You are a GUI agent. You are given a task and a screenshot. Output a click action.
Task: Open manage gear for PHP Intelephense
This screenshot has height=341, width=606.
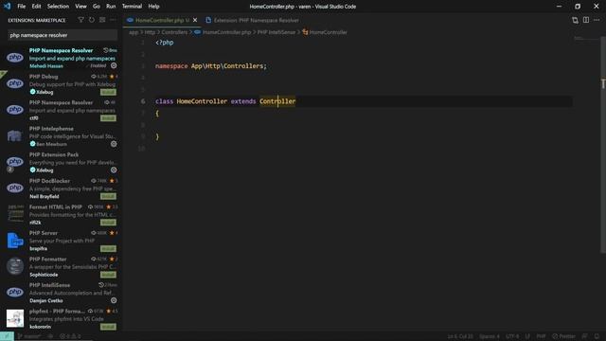tap(114, 144)
